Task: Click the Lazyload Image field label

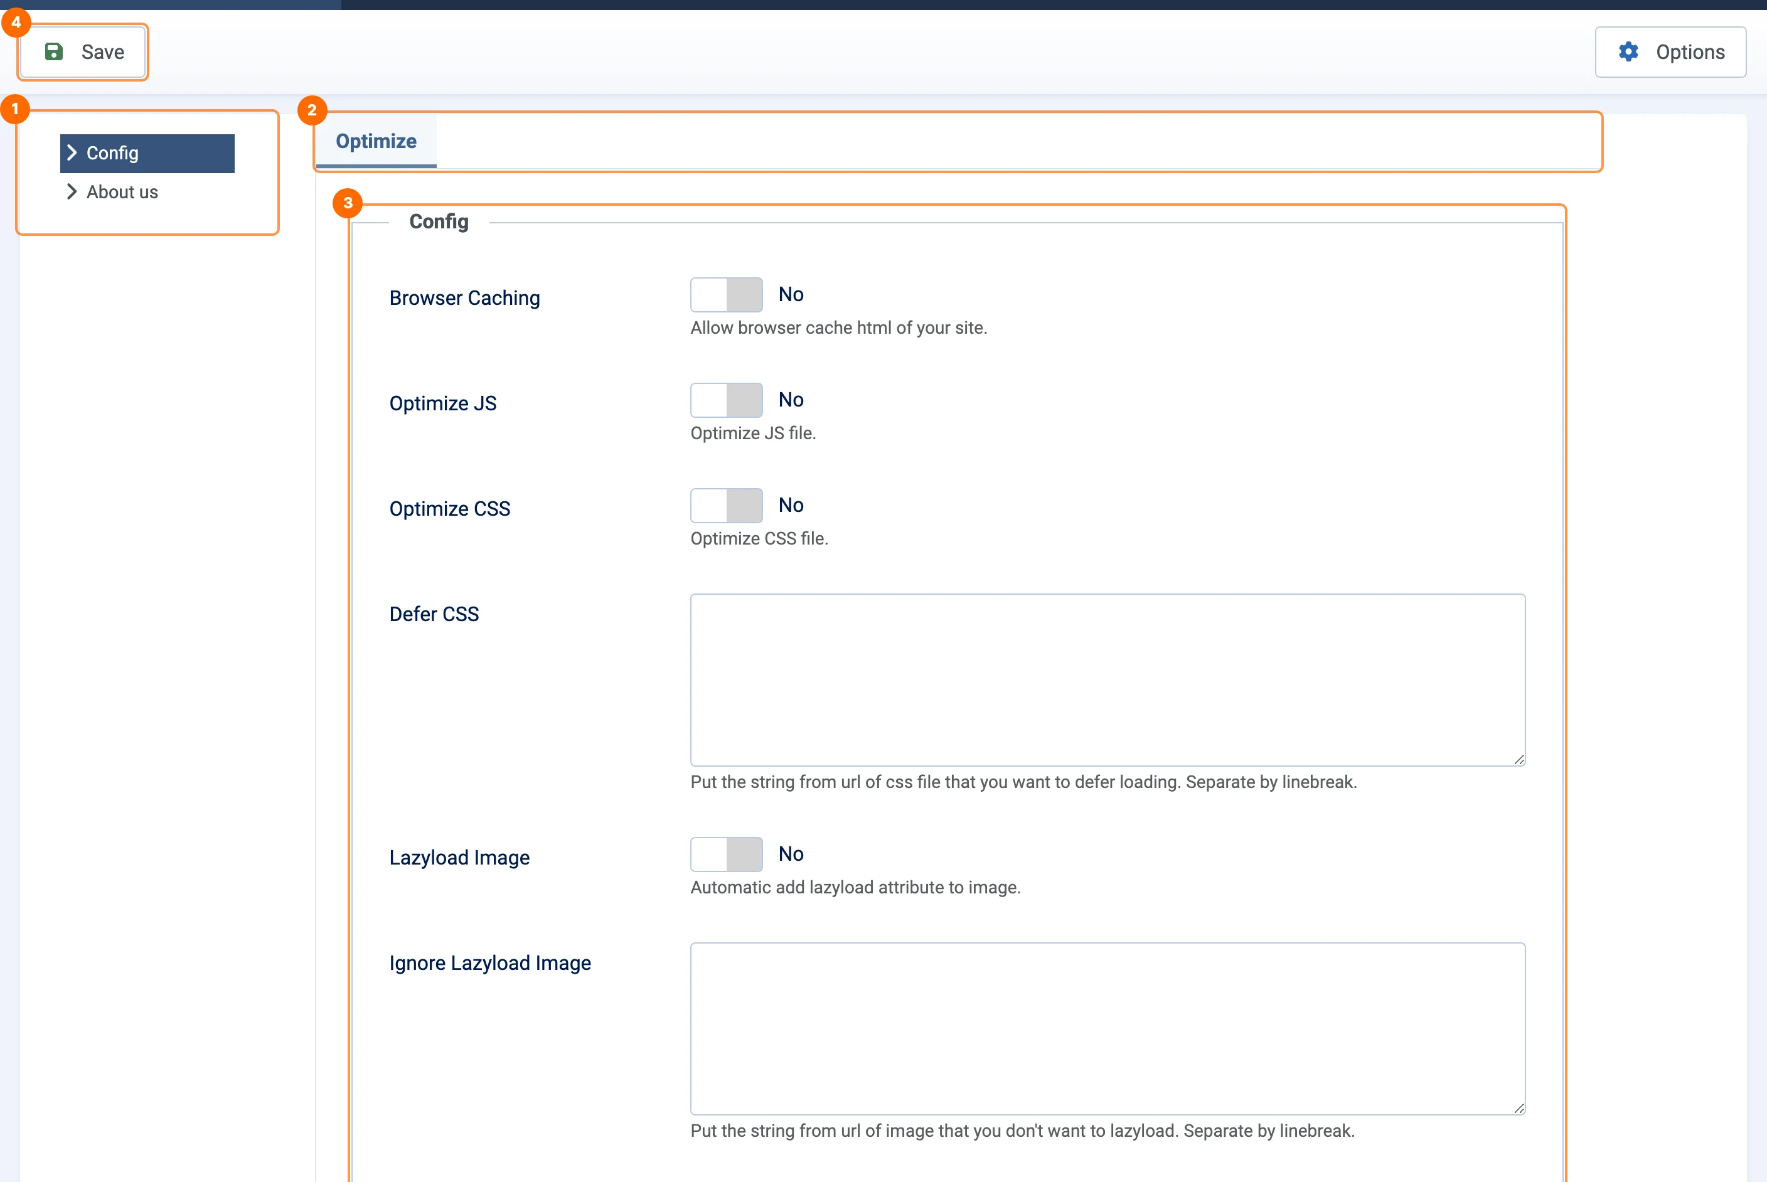Action: pos(459,859)
